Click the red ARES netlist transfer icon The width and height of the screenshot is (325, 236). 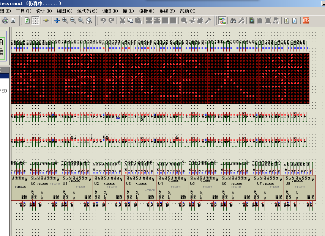tap(306, 20)
